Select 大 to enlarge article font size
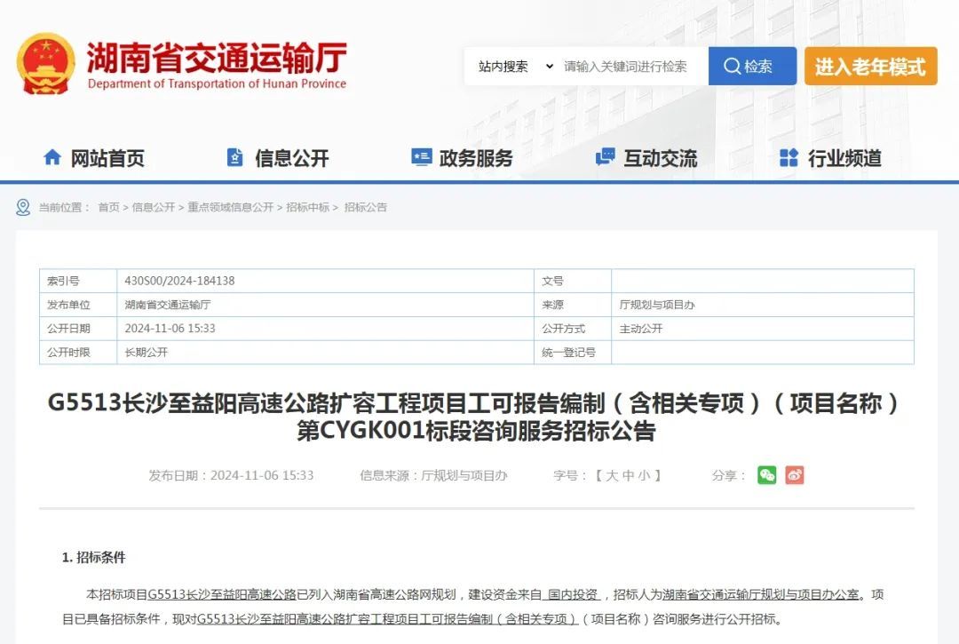959x644 pixels. click(611, 475)
